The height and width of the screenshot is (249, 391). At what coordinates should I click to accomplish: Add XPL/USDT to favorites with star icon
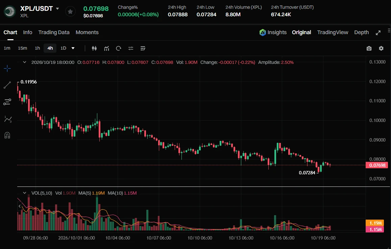click(x=70, y=11)
